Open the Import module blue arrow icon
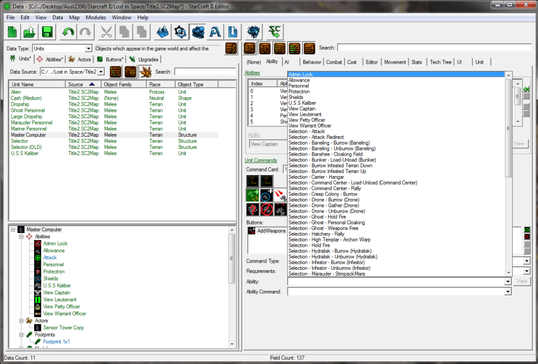Screen dimensions: 538x364 pos(232,32)
